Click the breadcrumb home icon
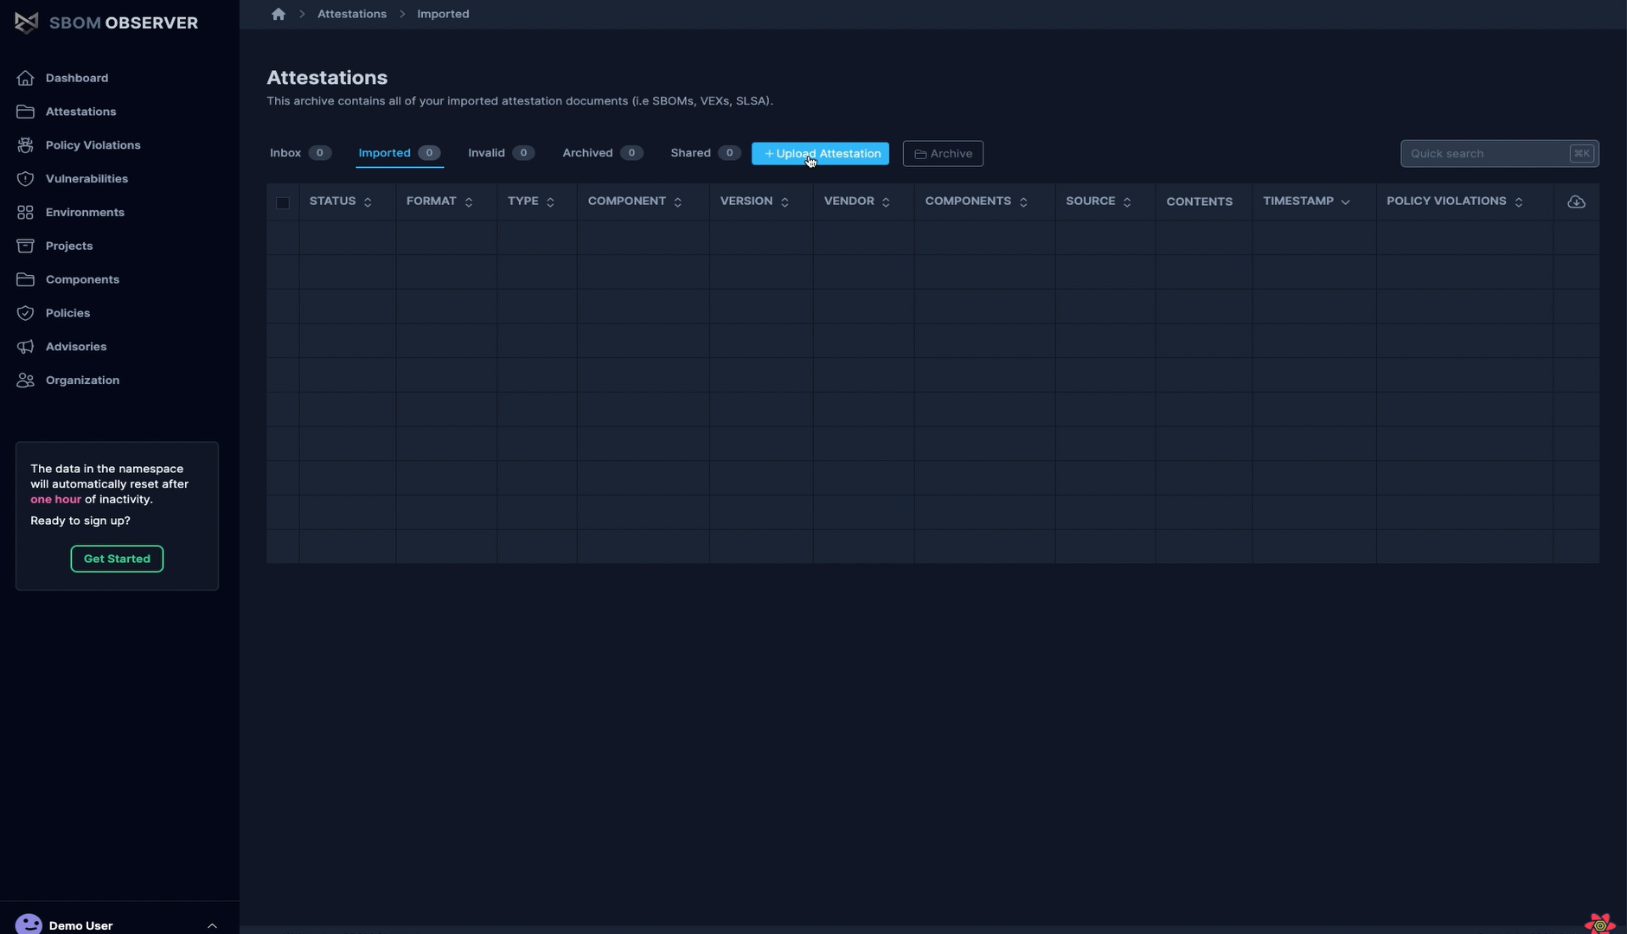Image resolution: width=1627 pixels, height=934 pixels. coord(278,14)
